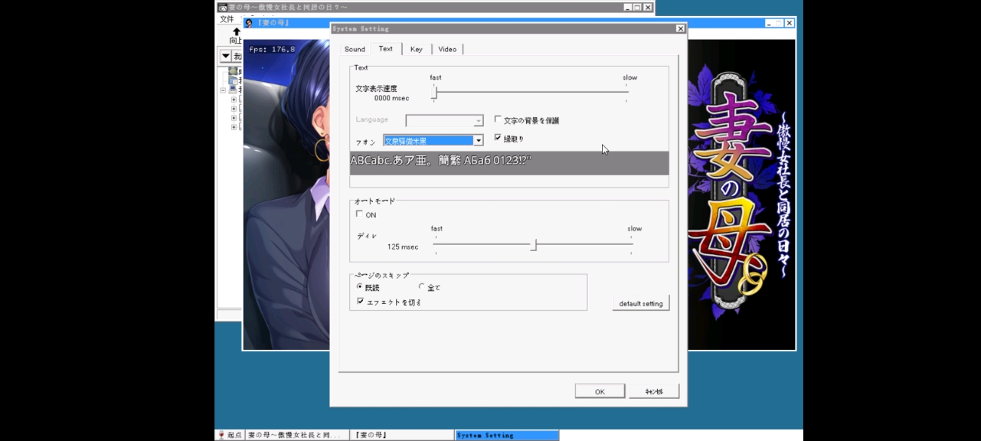Click the file manager window title icon

click(x=223, y=7)
